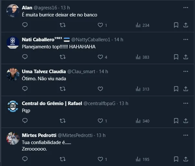Expand more menu on Mirtes Pedrotti's tweet
This screenshot has width=195, height=166.
point(186,135)
